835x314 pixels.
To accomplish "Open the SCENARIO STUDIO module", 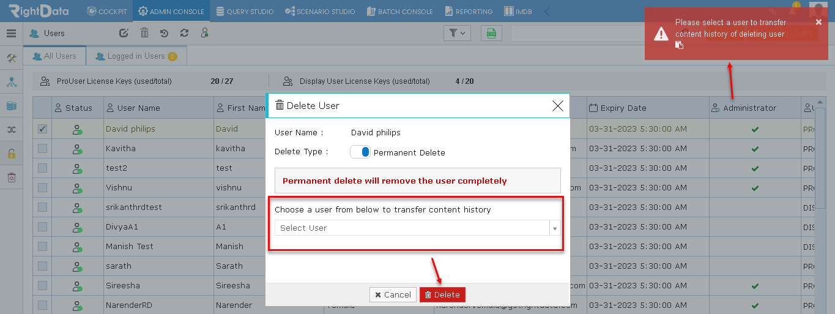I will (320, 11).
